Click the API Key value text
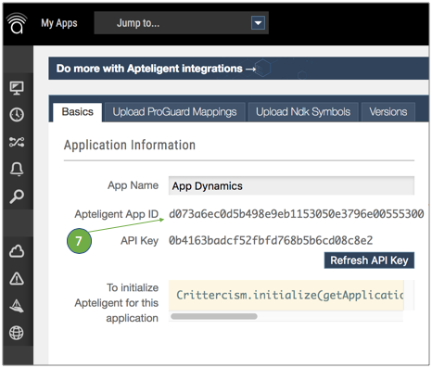432x368 pixels. point(271,240)
